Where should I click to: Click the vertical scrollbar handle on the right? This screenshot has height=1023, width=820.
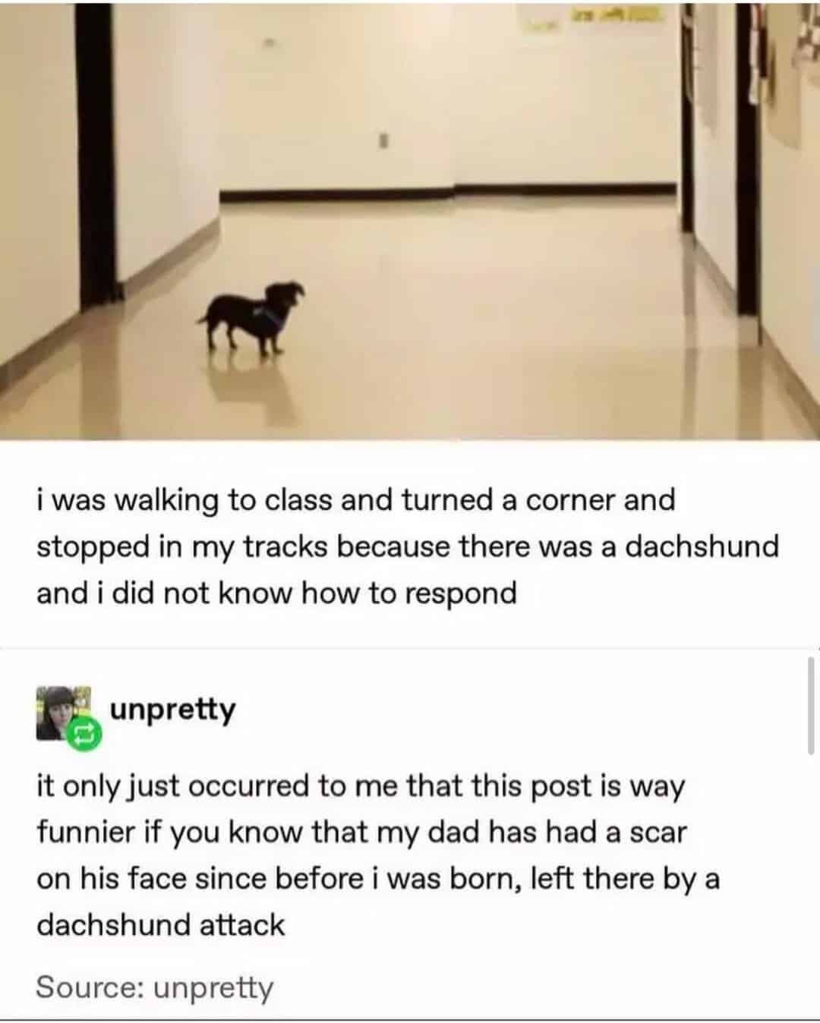[x=809, y=707]
